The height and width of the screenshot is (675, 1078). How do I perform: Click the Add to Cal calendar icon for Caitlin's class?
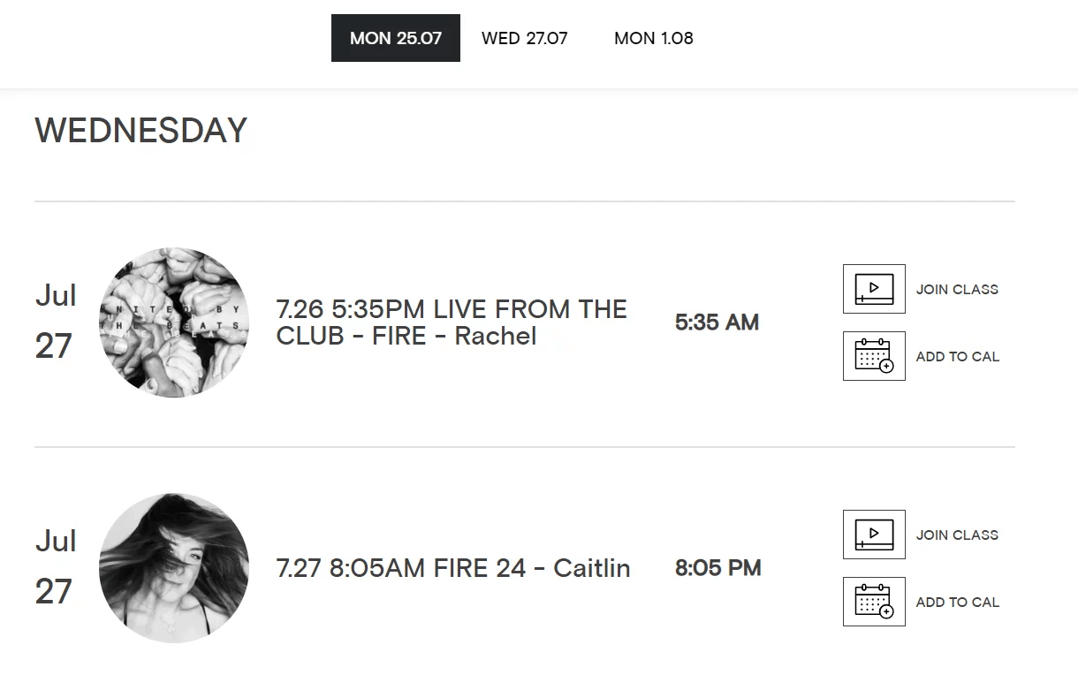pos(873,602)
